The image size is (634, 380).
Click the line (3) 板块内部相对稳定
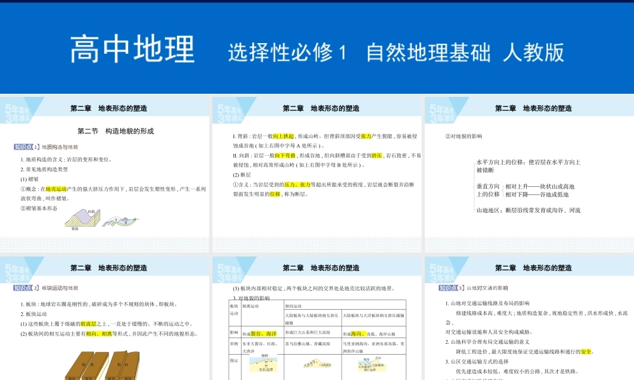(314, 288)
